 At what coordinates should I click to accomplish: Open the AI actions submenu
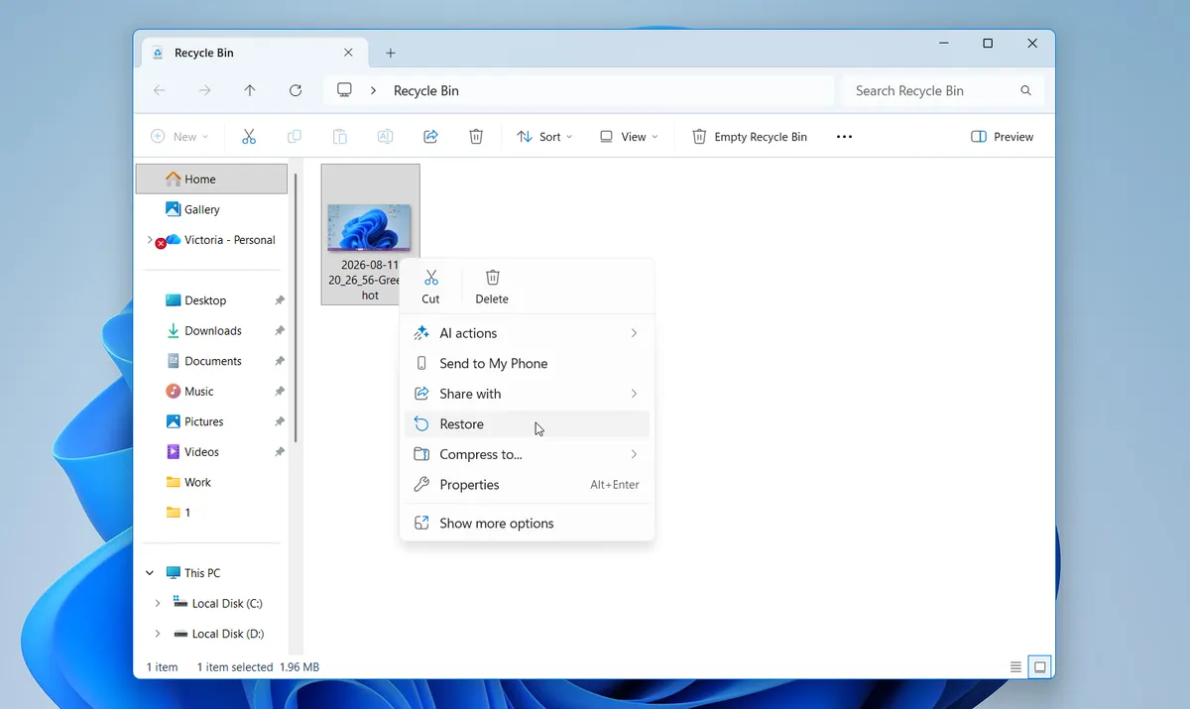pos(527,333)
